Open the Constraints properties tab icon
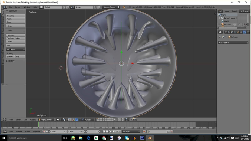The image size is (251, 141). tap(241, 32)
